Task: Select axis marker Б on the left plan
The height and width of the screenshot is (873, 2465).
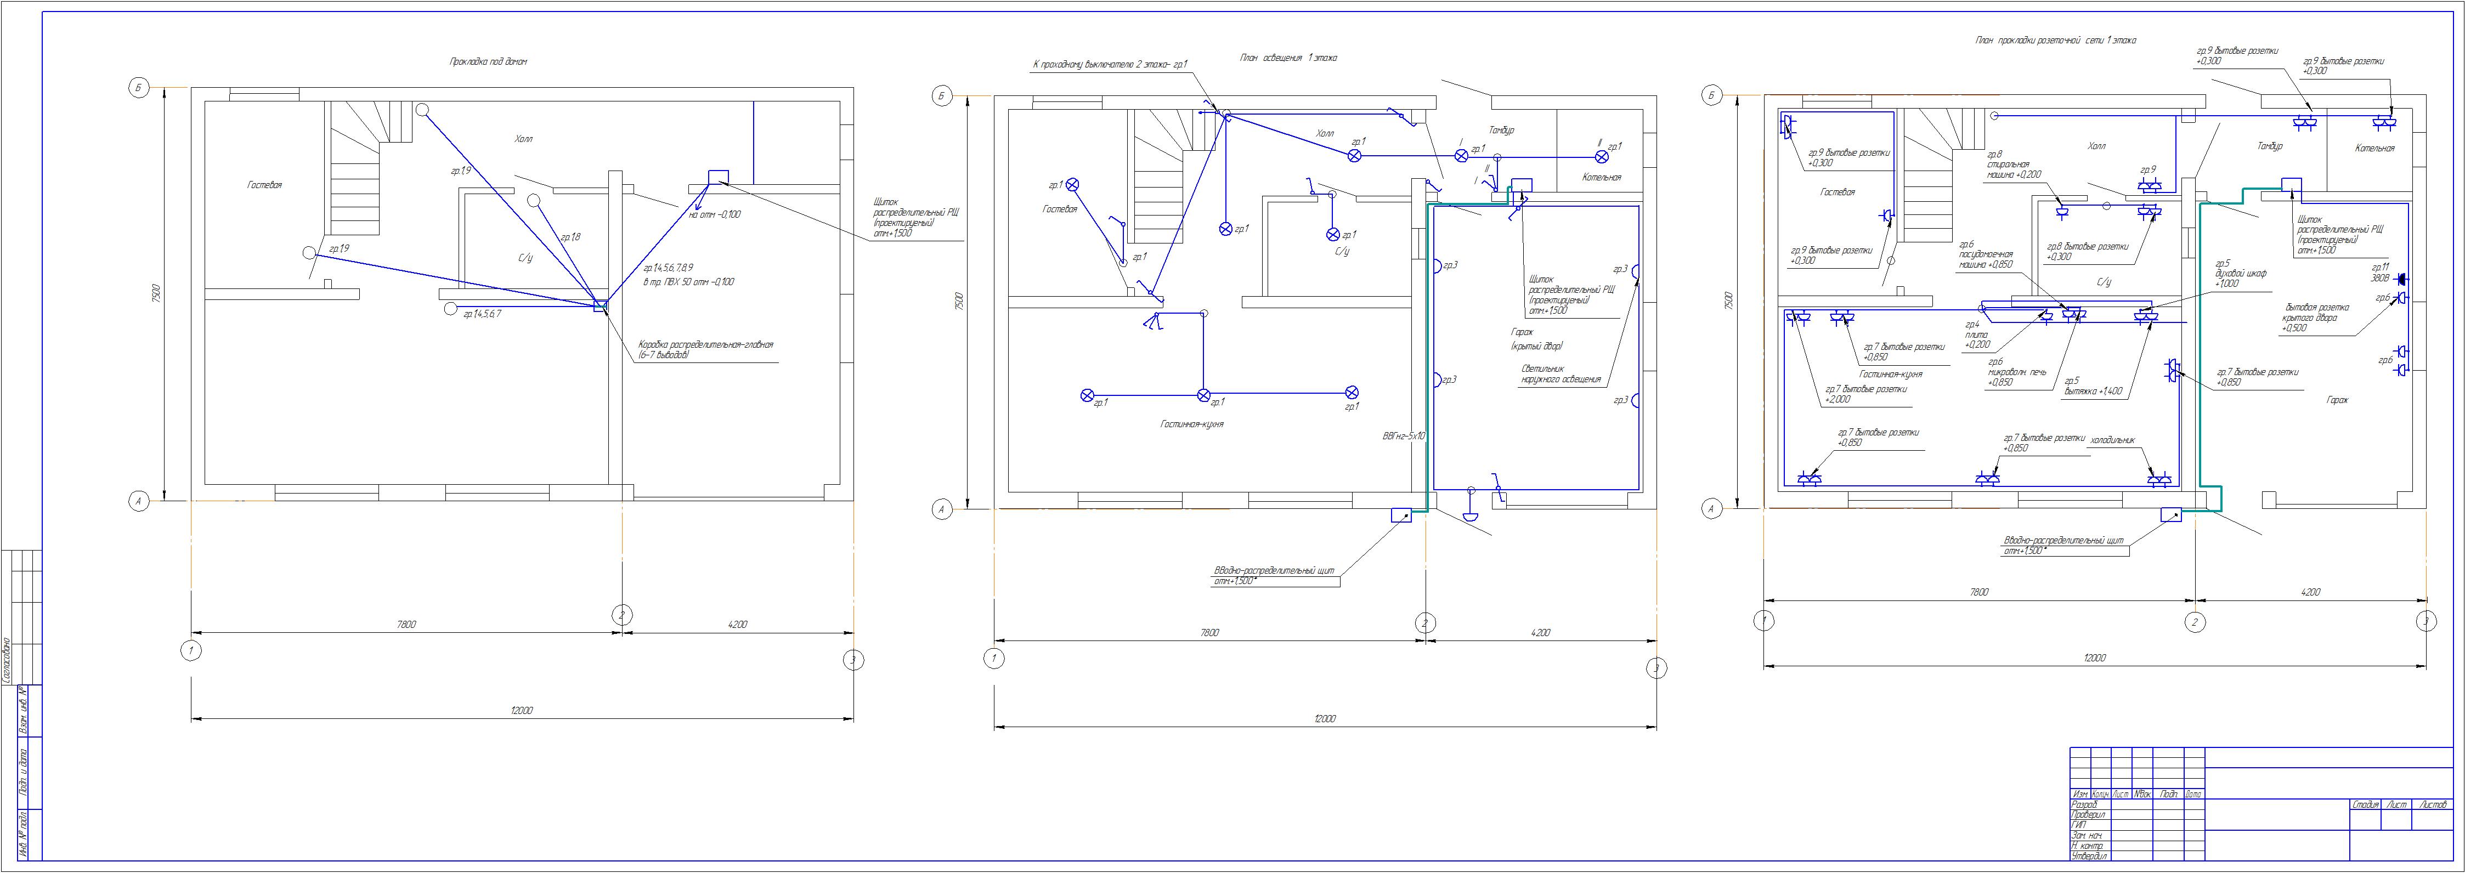Action: [x=139, y=89]
